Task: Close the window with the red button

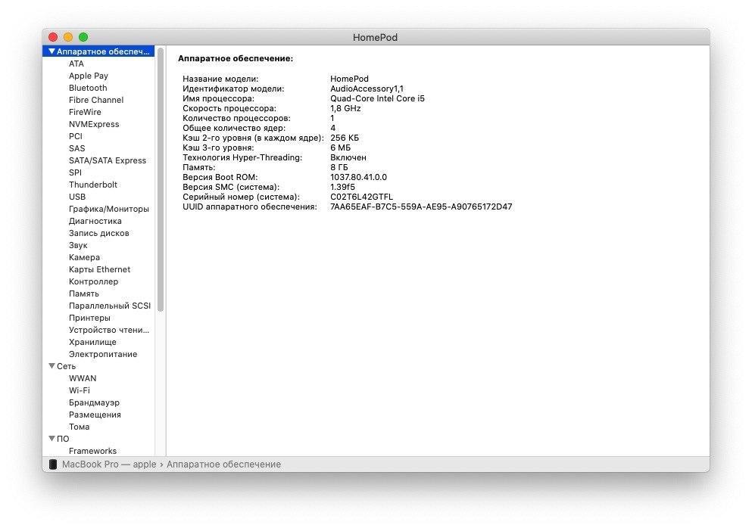Action: (53, 37)
